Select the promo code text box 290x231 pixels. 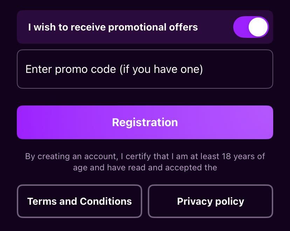[x=145, y=69]
